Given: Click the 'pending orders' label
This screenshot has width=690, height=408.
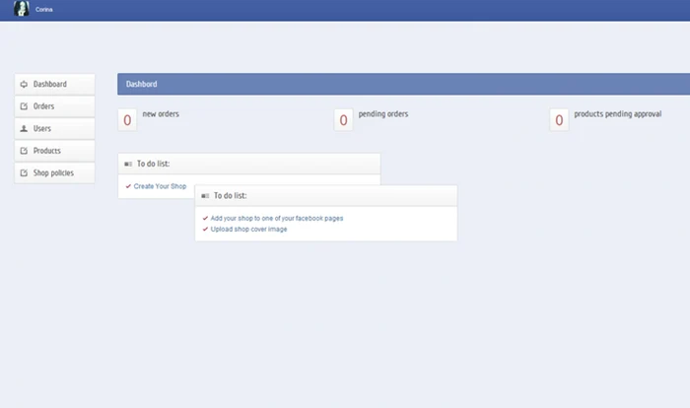Looking at the screenshot, I should coord(383,114).
